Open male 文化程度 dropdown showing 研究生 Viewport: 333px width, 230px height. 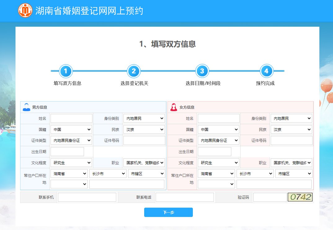pyautogui.click(x=71, y=163)
